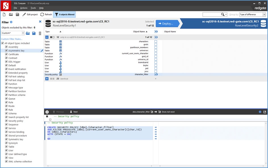The height and width of the screenshot is (168, 268).
Task: Click dbo.character_filter object icon in script bar
Action: 152,112
